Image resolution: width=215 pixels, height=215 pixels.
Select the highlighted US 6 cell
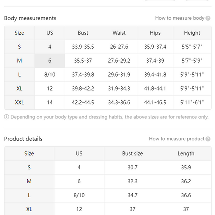pyautogui.click(x=50, y=61)
